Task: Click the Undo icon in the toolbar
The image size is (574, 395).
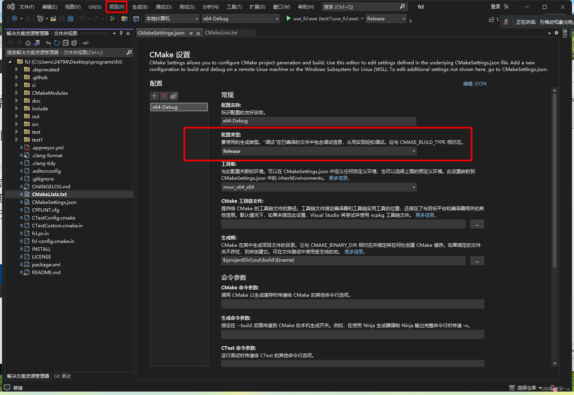Action: click(x=82, y=18)
